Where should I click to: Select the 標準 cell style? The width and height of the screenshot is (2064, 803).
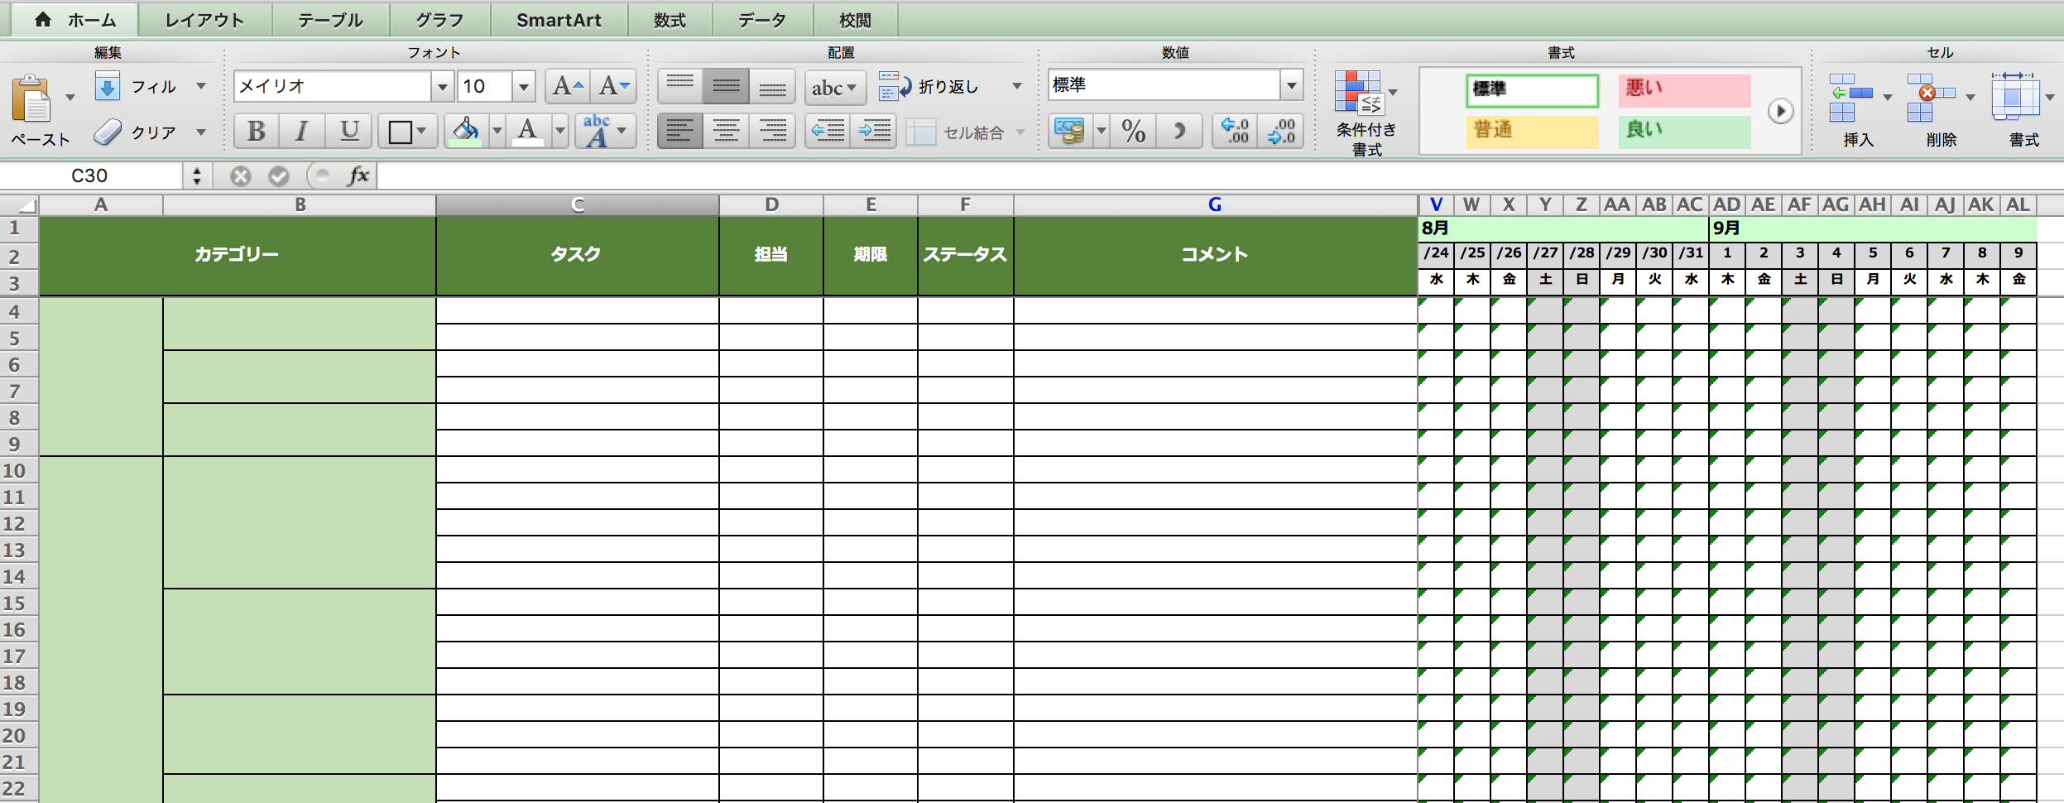(1532, 90)
